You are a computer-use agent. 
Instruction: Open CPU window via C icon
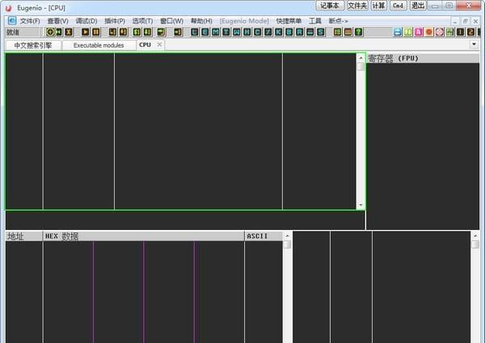pos(258,31)
